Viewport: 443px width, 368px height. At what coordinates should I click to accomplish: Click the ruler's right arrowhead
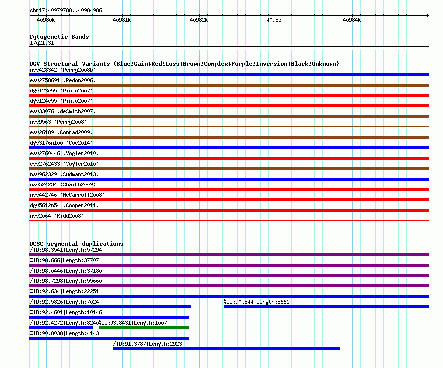click(x=428, y=15)
